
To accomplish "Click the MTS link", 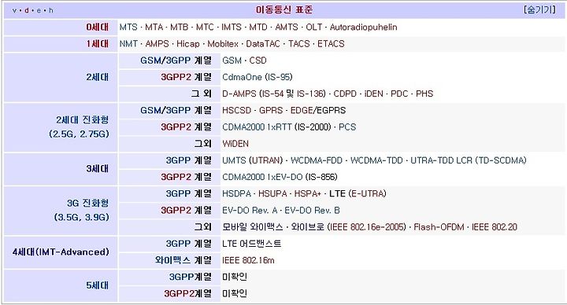I will (128, 27).
